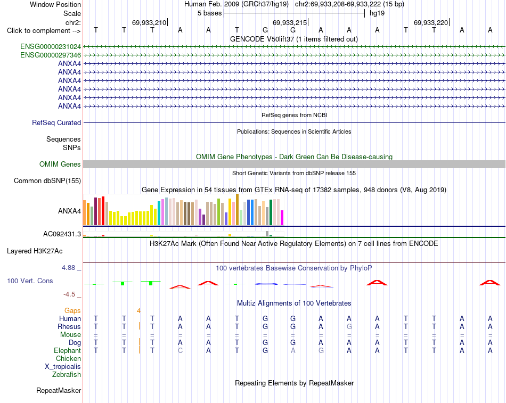Open 'Multiz Alignments of 100 Vertebrates' title

pos(294,303)
